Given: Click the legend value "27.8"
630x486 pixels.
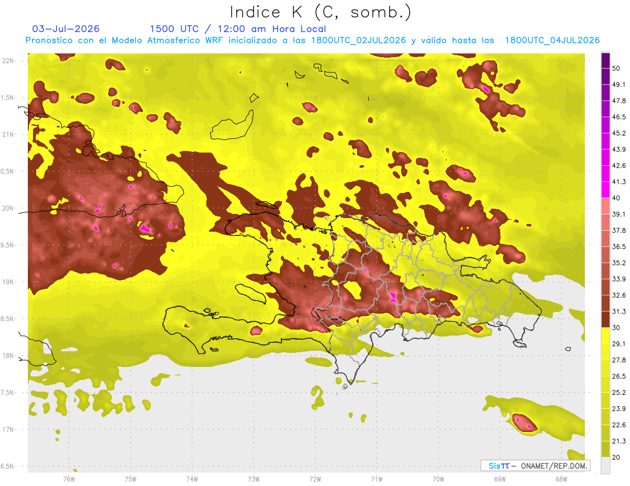Looking at the screenshot, I should (x=619, y=360).
